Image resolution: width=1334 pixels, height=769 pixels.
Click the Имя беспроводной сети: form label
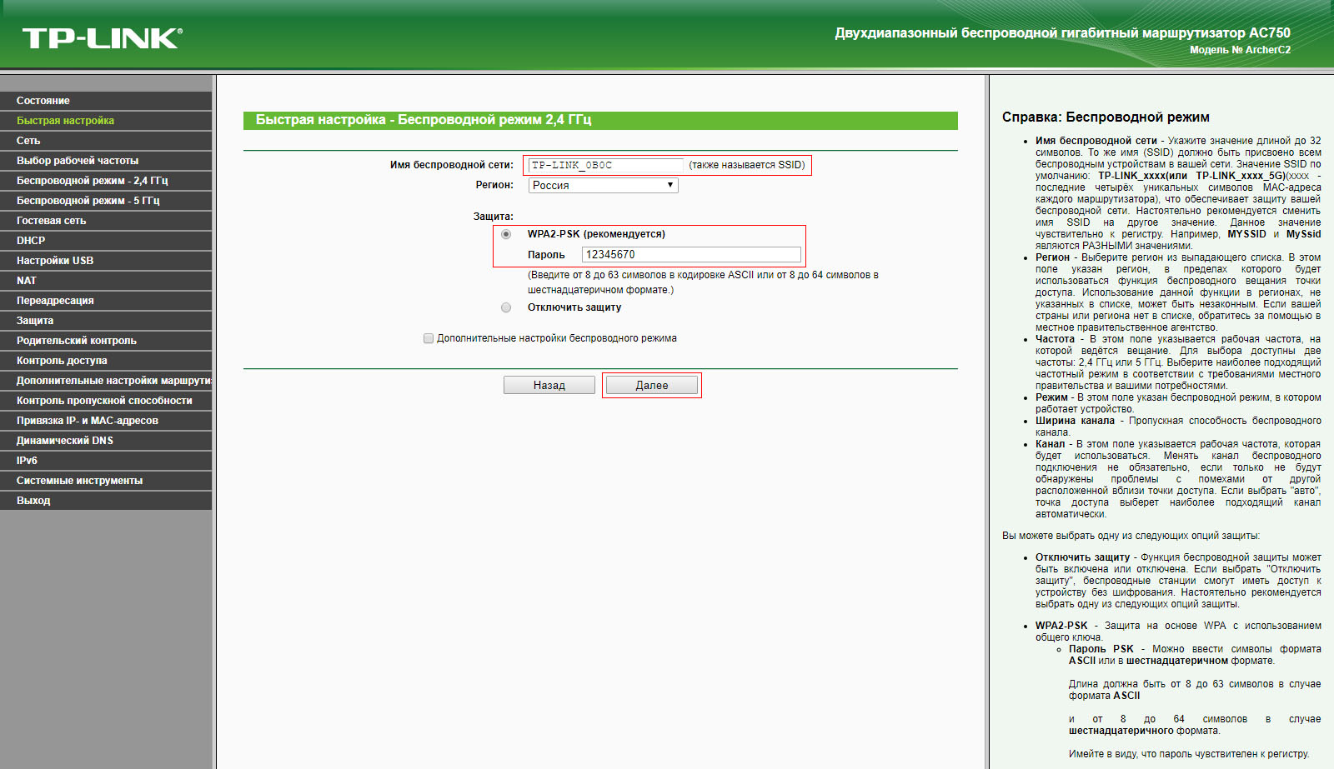452,165
